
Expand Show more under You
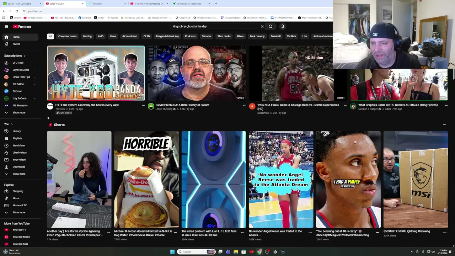pyautogui.click(x=20, y=174)
